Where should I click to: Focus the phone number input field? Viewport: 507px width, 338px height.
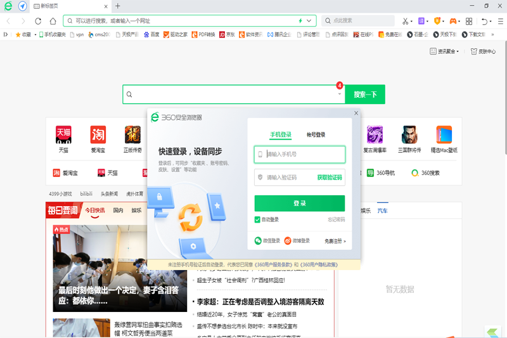pyautogui.click(x=304, y=154)
